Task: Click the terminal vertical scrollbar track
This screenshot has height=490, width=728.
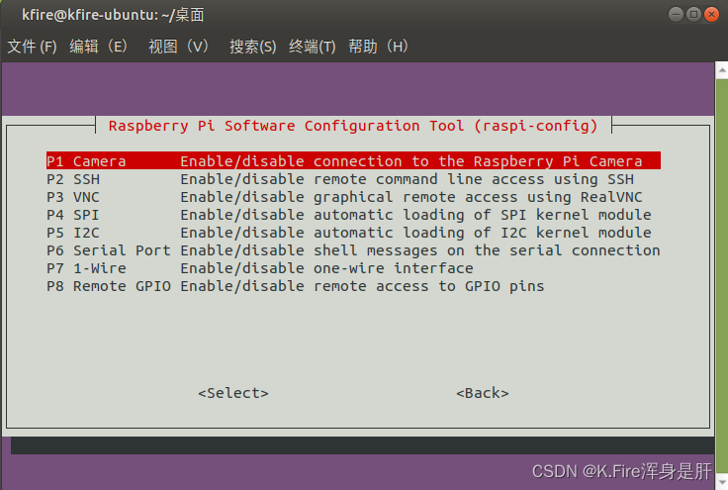Action: [722, 276]
